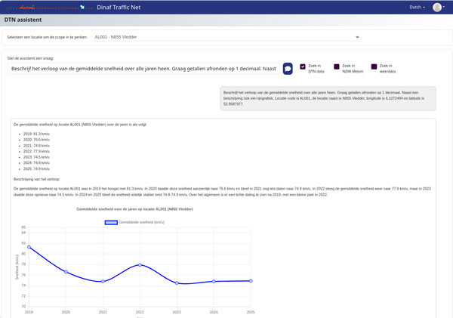Click the 2020 data point on chart

pos(66,272)
